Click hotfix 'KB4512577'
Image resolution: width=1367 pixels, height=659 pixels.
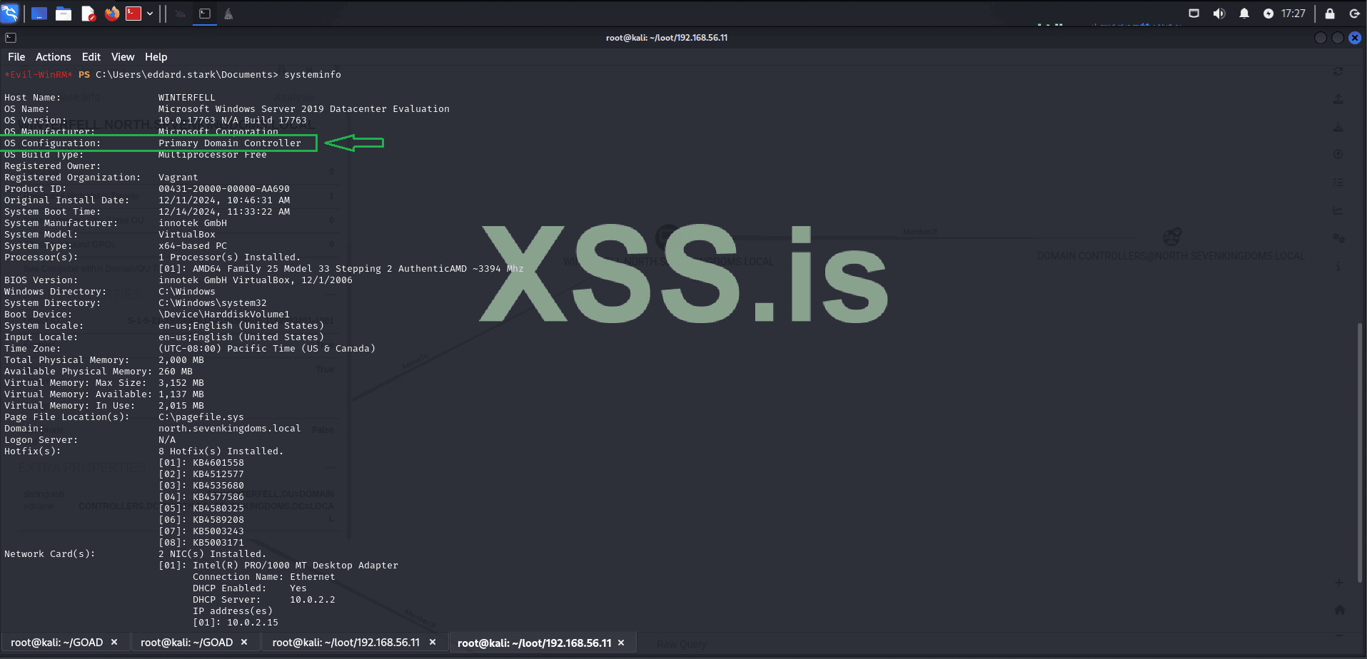tap(218, 474)
